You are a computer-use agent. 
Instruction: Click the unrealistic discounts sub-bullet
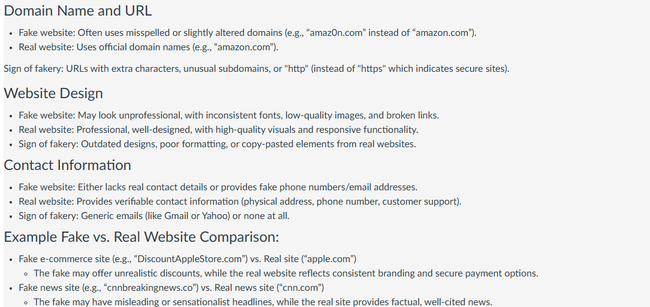[x=286, y=273]
